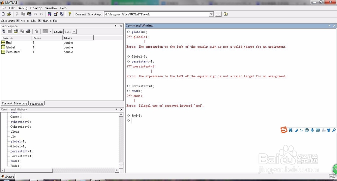This screenshot has width=337, height=181.
Task: Go up one directory level icon
Action: [x=225, y=14]
